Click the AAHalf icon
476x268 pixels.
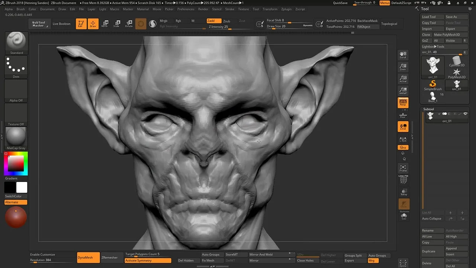pos(403,90)
